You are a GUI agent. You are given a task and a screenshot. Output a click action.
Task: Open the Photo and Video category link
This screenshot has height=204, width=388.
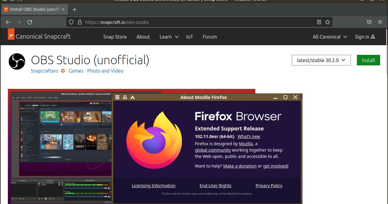pyautogui.click(x=105, y=71)
